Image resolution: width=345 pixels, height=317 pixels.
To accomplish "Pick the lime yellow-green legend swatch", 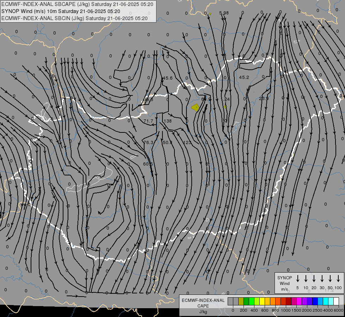I will pyautogui.click(x=257, y=302).
